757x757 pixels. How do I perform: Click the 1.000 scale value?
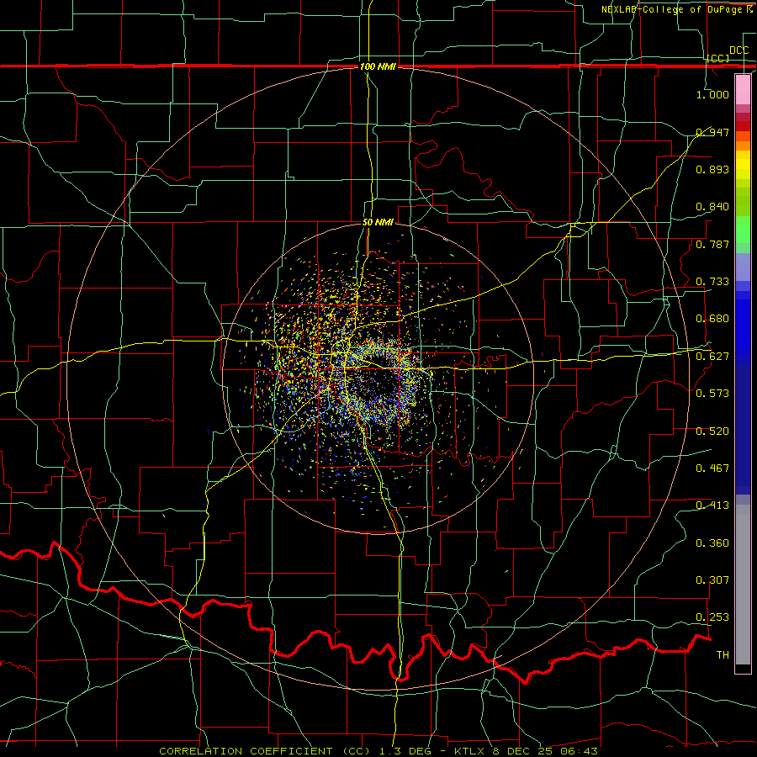click(x=712, y=94)
